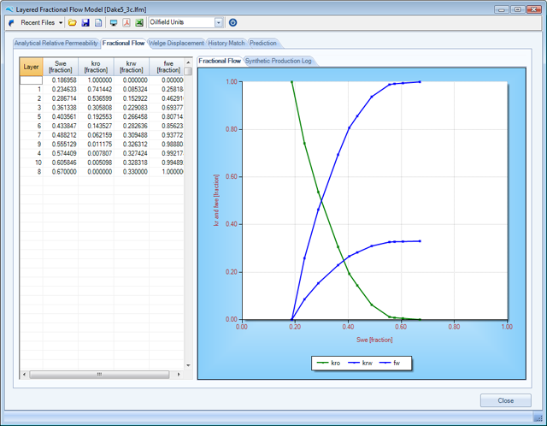Select the Fractional Flow main tab
This screenshot has width=547, height=426.
pyautogui.click(x=123, y=43)
